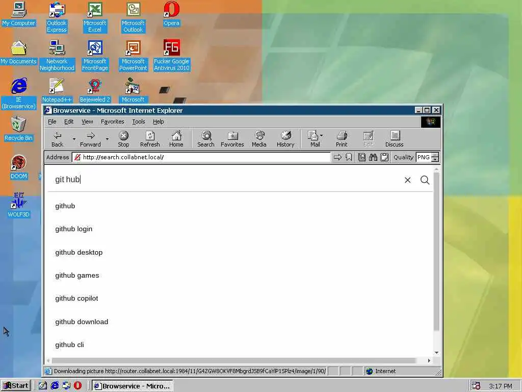Screen dimensions: 522x392
Task: Select the 'github login' suggestion
Action: 74,229
